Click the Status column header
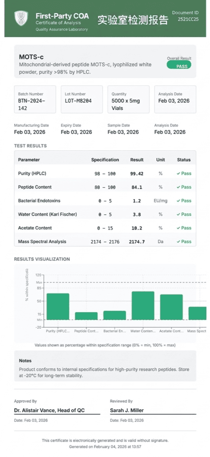The height and width of the screenshot is (457, 210). click(x=184, y=160)
